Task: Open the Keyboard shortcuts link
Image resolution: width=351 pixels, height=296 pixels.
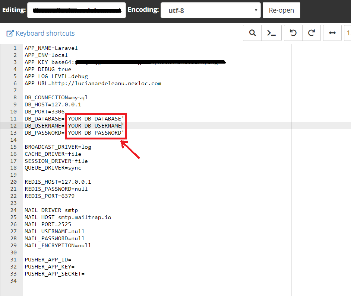Action: point(45,33)
